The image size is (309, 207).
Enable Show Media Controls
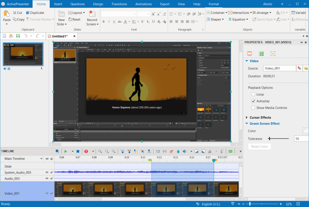pos(253,108)
